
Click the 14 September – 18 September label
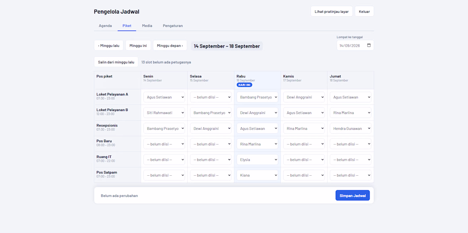pos(227,46)
